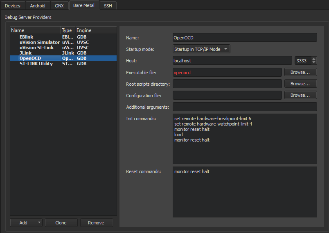Open the Android tab
Screen dimensions: 329x233
tap(38, 6)
